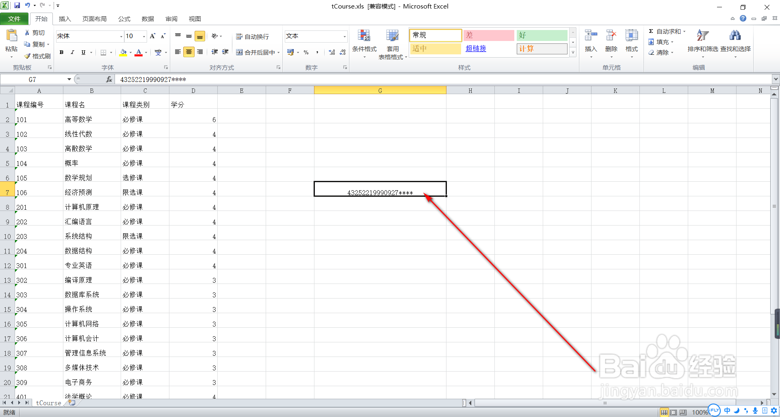Click the increase indent icon

[x=225, y=52]
